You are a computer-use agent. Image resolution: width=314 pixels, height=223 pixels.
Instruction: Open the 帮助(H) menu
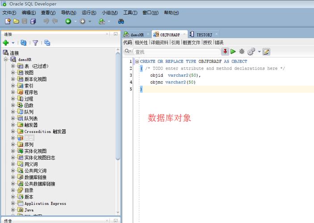coord(172,12)
